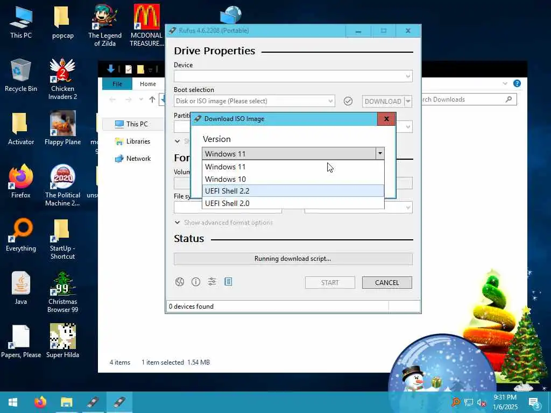Expand Show advanced format options
The image size is (551, 413).
pos(224,223)
